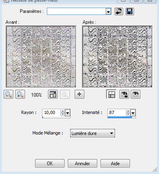Click OK to apply the filter
The width and height of the screenshot is (159, 174).
[50, 164]
